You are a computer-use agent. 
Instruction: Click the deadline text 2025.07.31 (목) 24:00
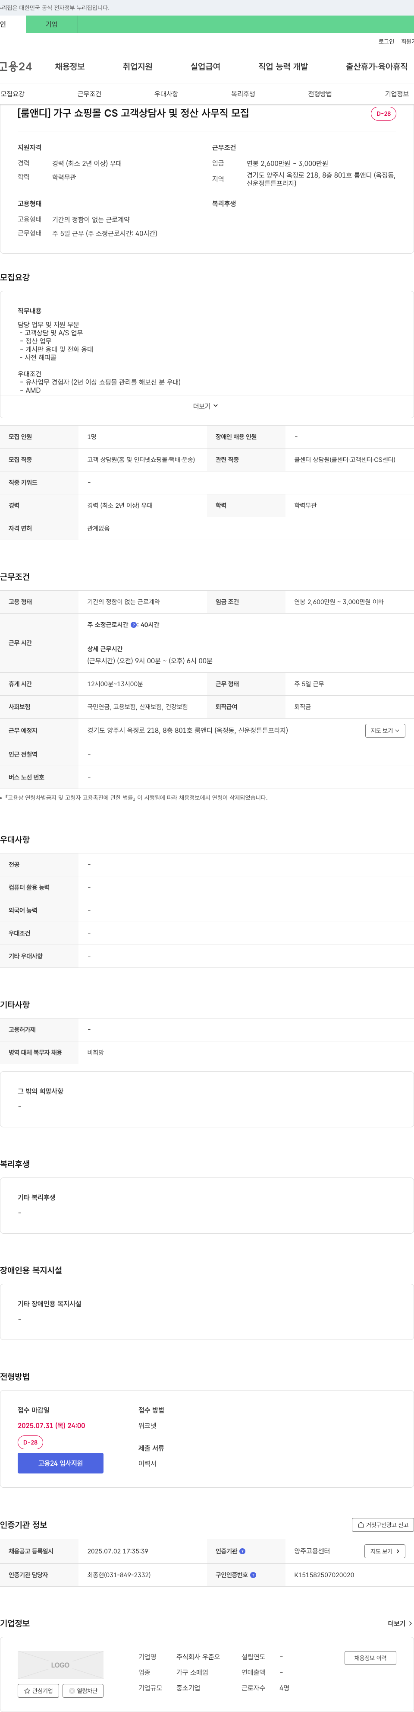51,1426
